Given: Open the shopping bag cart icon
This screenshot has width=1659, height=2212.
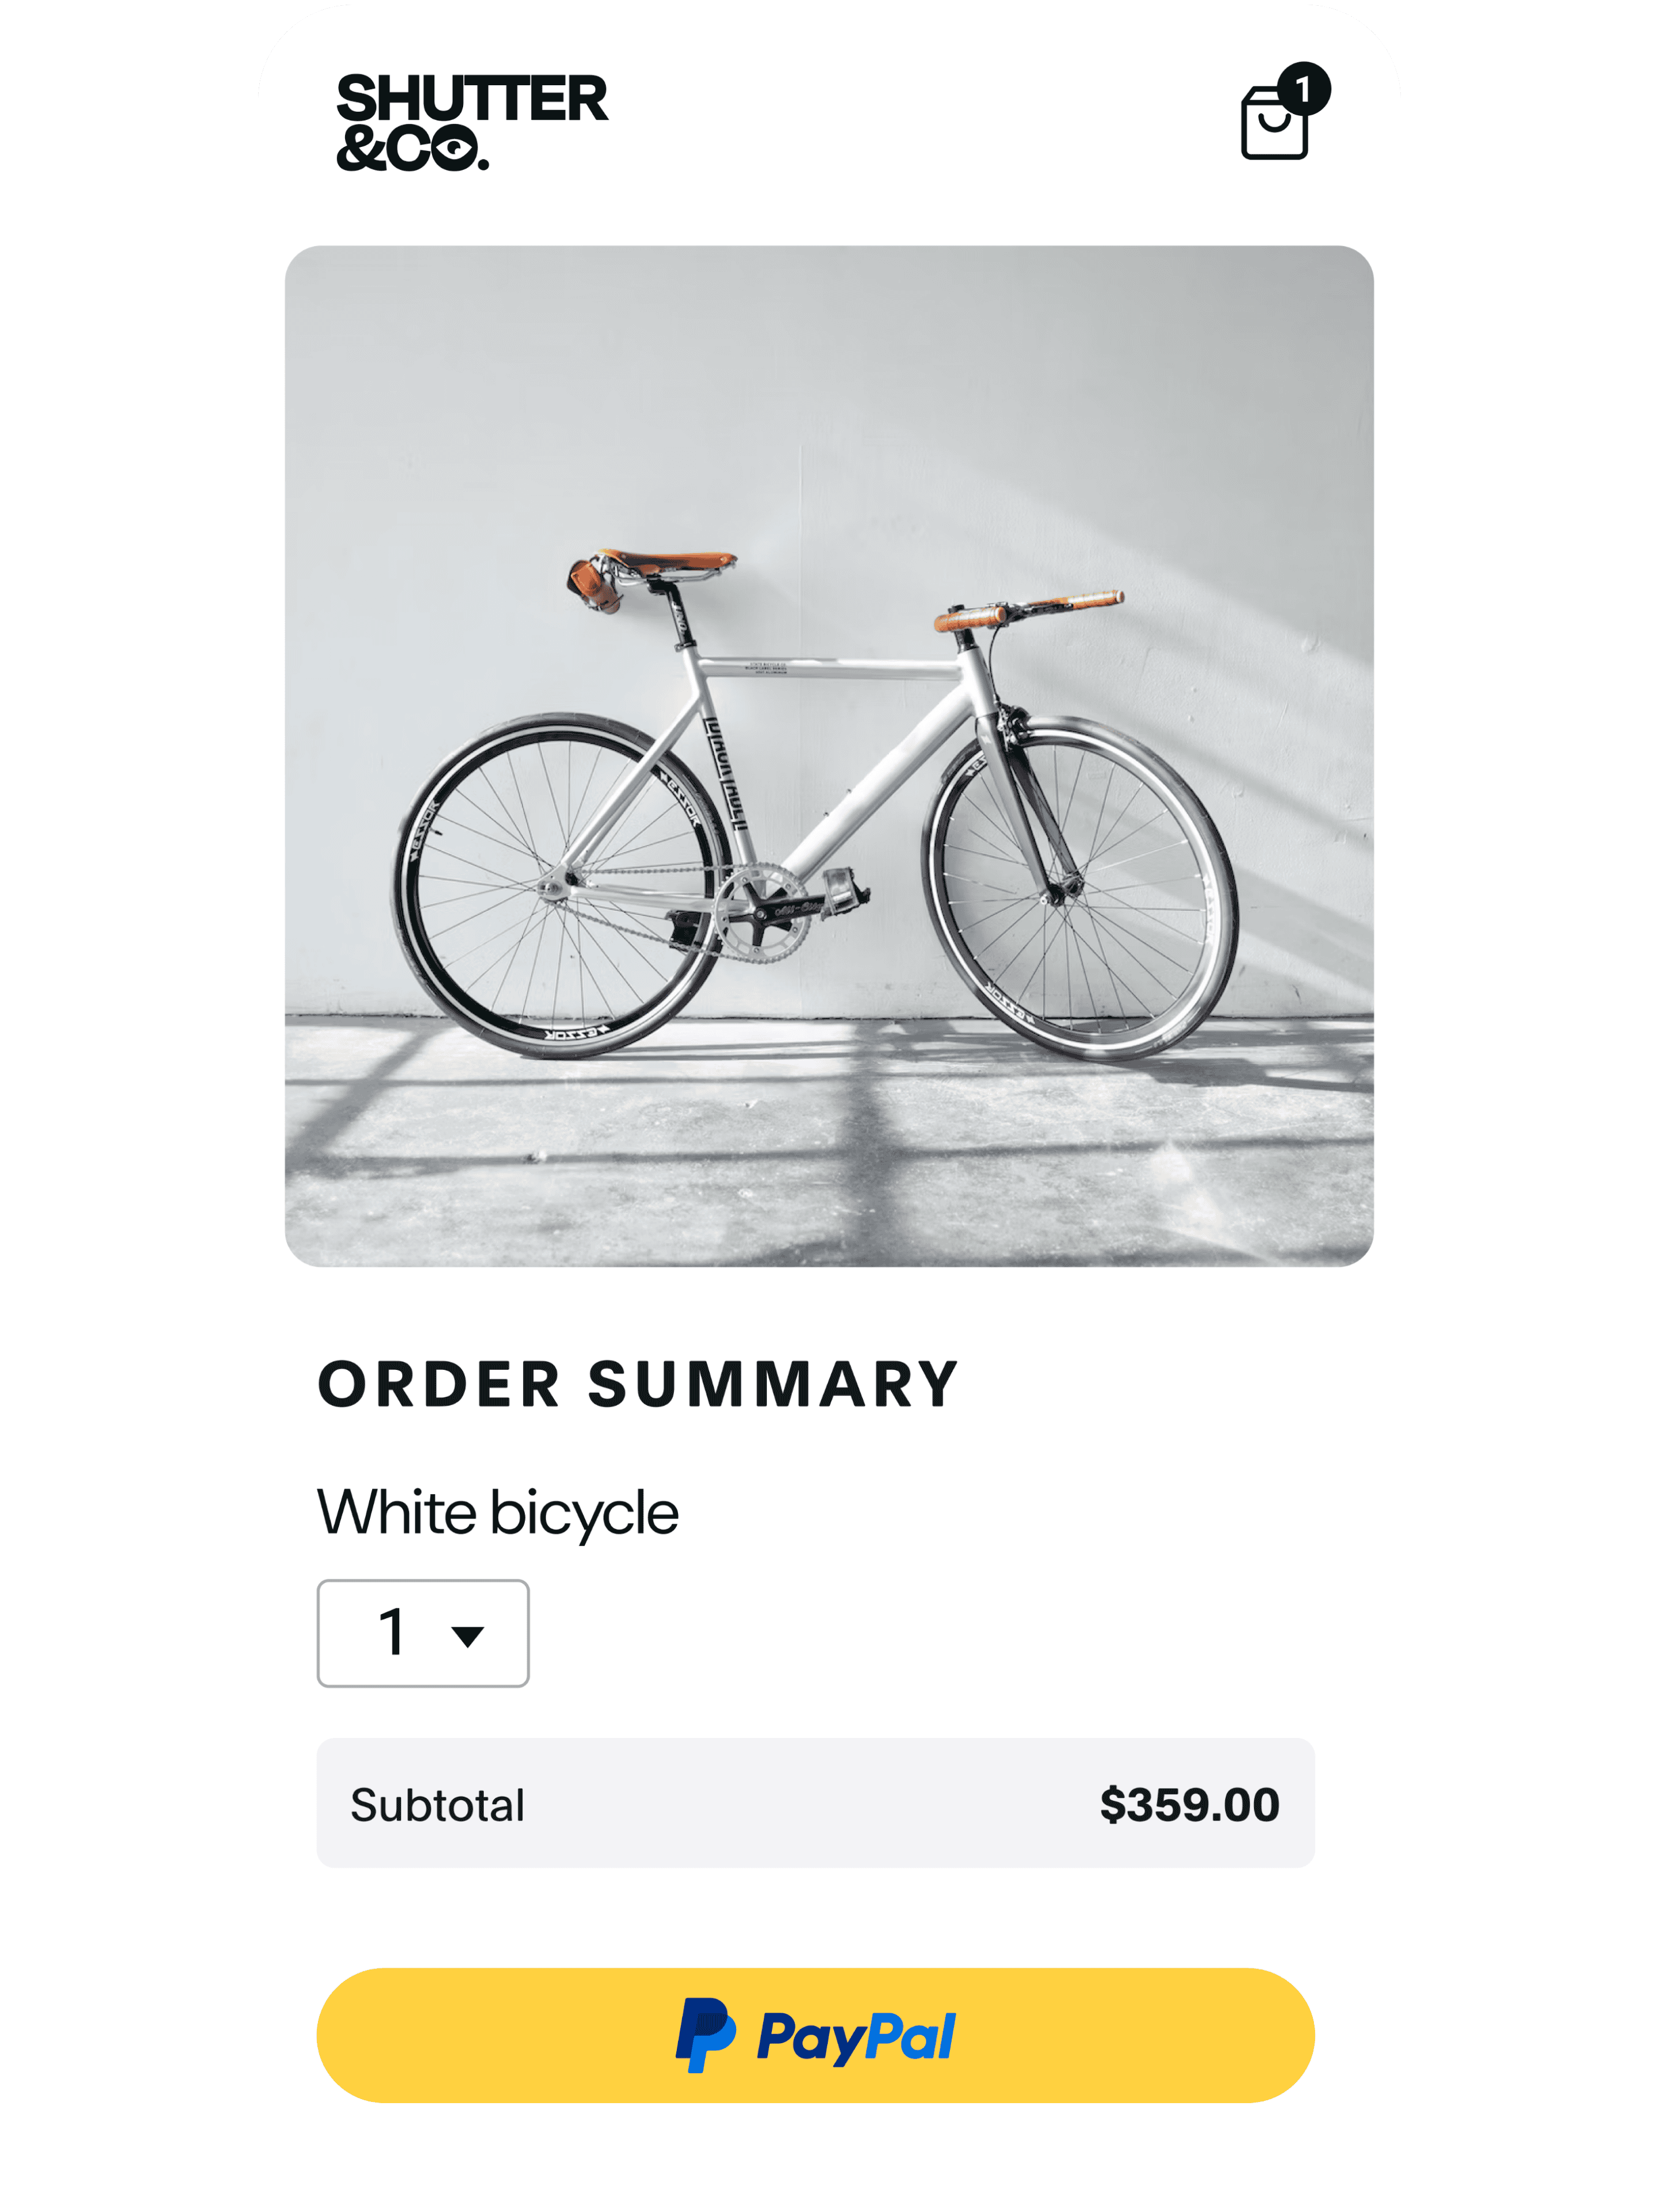Looking at the screenshot, I should click(1274, 122).
